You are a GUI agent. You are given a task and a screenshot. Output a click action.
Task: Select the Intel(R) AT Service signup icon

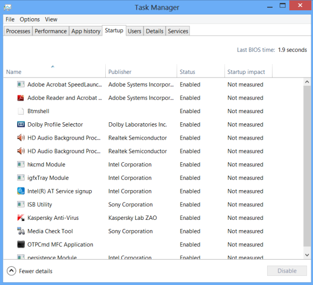(x=21, y=191)
